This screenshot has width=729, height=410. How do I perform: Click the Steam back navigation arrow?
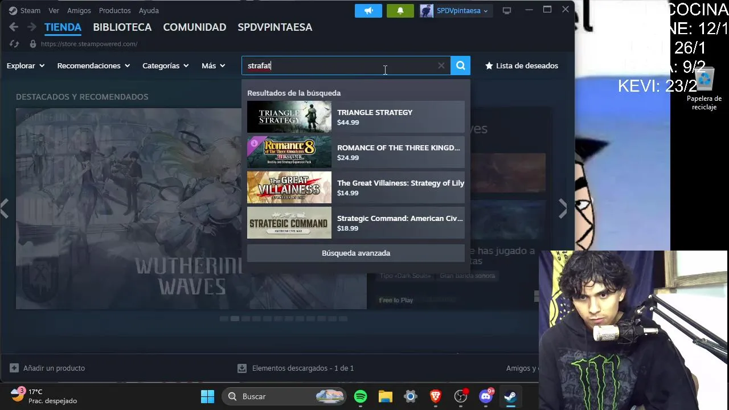coord(14,27)
